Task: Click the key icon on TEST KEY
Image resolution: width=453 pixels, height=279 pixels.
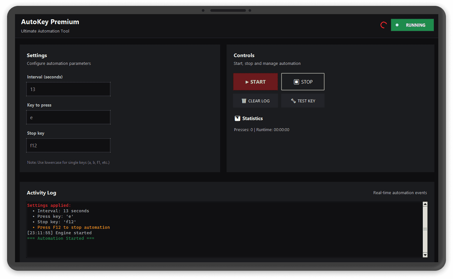Action: pos(293,101)
